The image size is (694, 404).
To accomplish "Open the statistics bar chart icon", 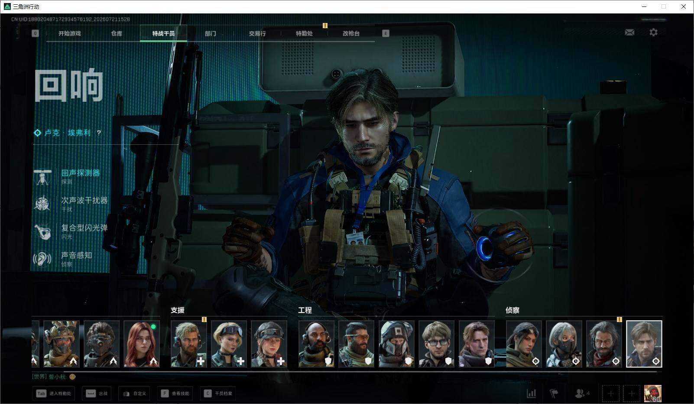I will point(531,394).
